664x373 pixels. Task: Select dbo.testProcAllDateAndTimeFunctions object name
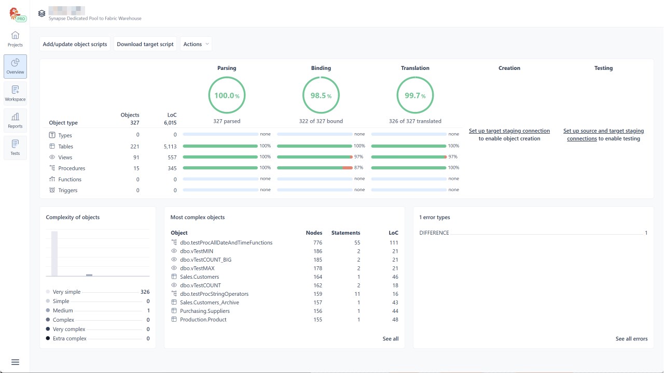point(226,242)
